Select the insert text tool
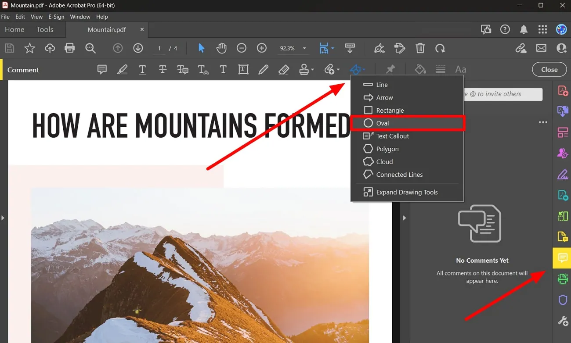This screenshot has width=571, height=343. click(x=203, y=69)
